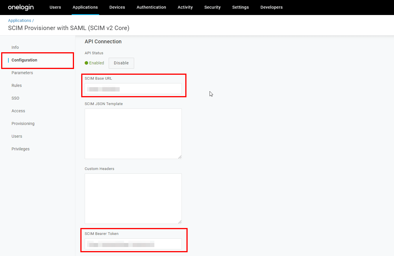Go to the Rules tab
The height and width of the screenshot is (256, 394).
pyautogui.click(x=16, y=85)
